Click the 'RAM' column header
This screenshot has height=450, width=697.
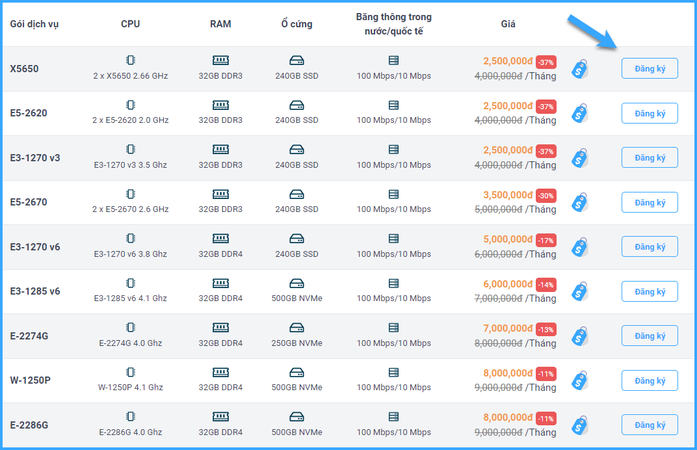[220, 24]
